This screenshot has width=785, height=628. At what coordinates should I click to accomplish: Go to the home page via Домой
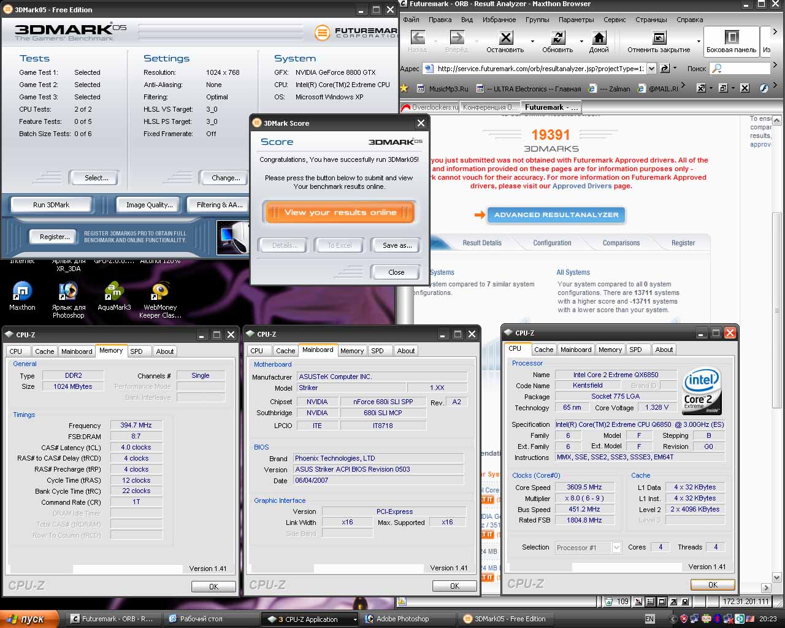pyautogui.click(x=599, y=37)
